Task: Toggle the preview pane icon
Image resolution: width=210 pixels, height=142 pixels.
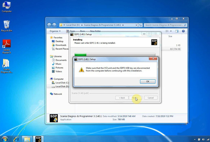Action: 177,31
